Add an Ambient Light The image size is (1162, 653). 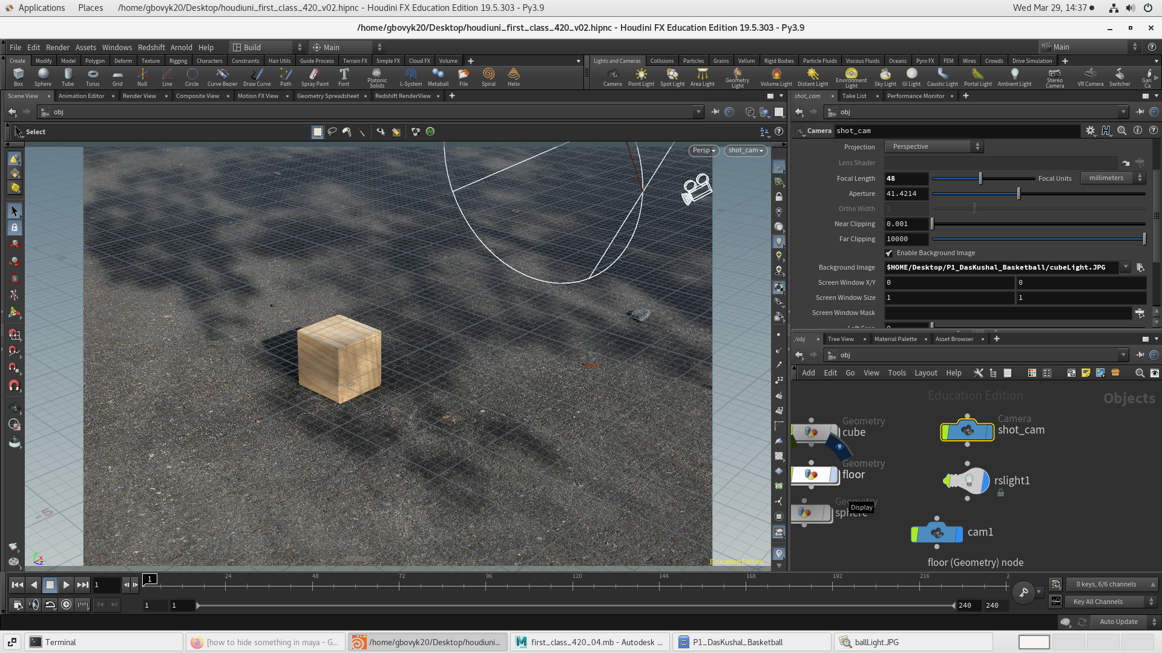[x=1015, y=77]
